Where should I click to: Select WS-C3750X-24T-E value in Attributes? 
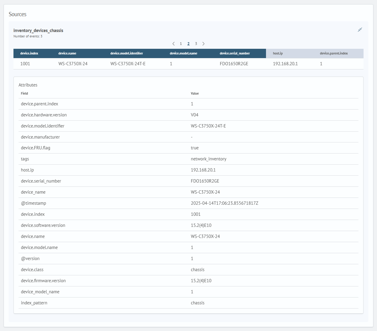pos(208,126)
